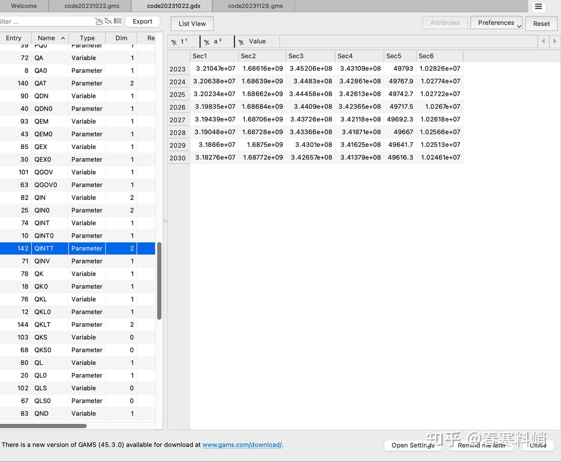
Task: Toggle the exact match icon in the filter box
Action: (108, 21)
